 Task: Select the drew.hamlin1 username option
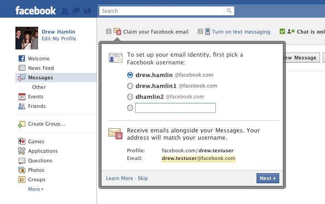[x=130, y=86]
